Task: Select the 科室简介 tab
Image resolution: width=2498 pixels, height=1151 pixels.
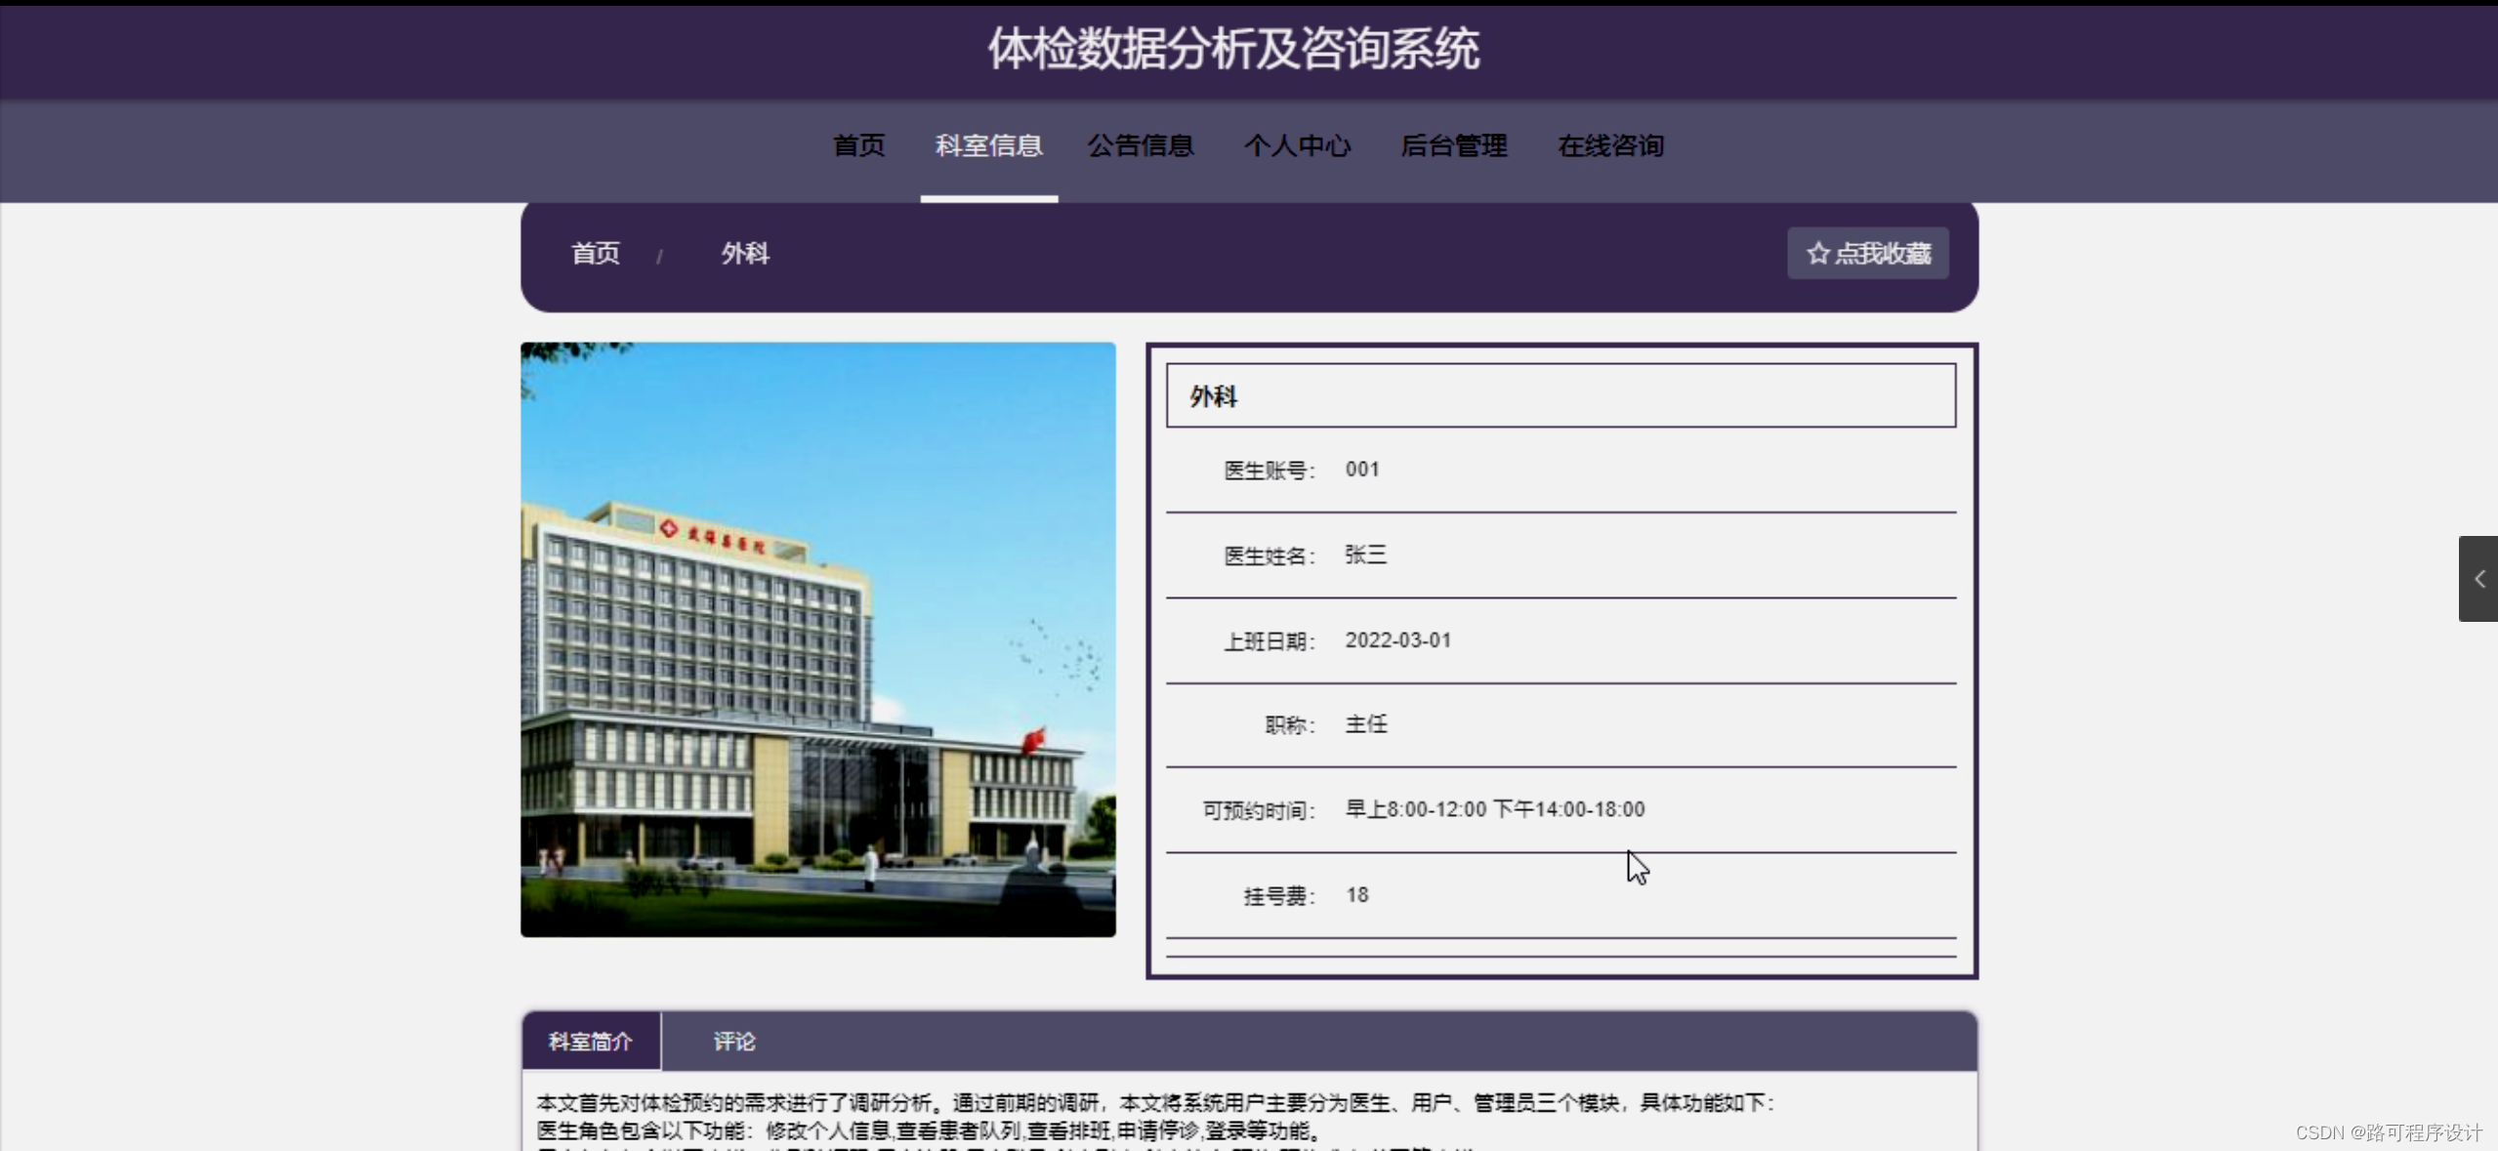Action: pyautogui.click(x=591, y=1042)
